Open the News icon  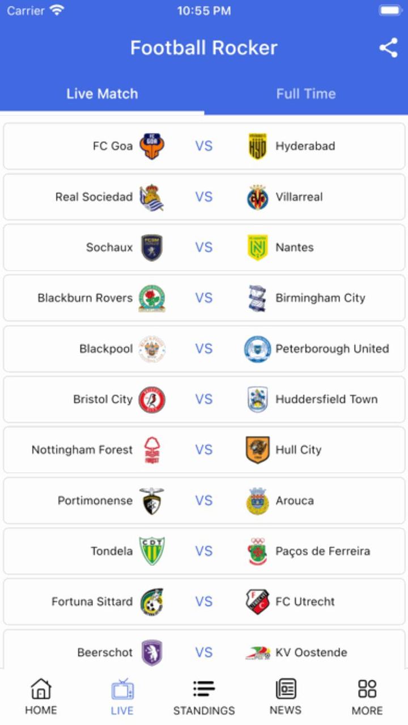click(286, 689)
